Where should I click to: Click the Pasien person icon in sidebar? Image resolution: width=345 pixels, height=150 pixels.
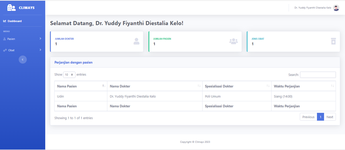click(5, 39)
